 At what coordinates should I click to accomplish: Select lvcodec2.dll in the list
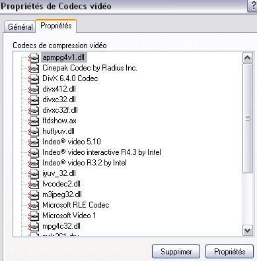click(61, 184)
